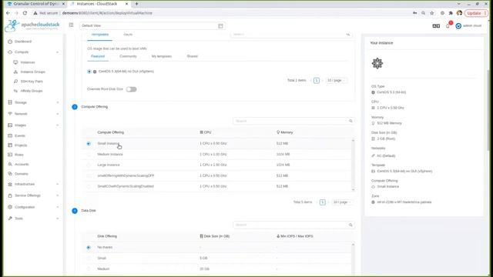The image size is (493, 277).
Task: Select the Small Instance compute offering radio
Action: (x=89, y=144)
